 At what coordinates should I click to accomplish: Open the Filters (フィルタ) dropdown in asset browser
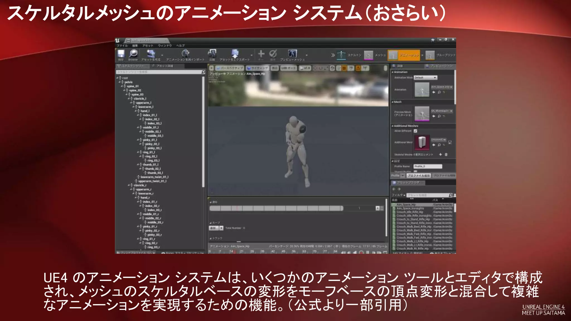[398, 195]
